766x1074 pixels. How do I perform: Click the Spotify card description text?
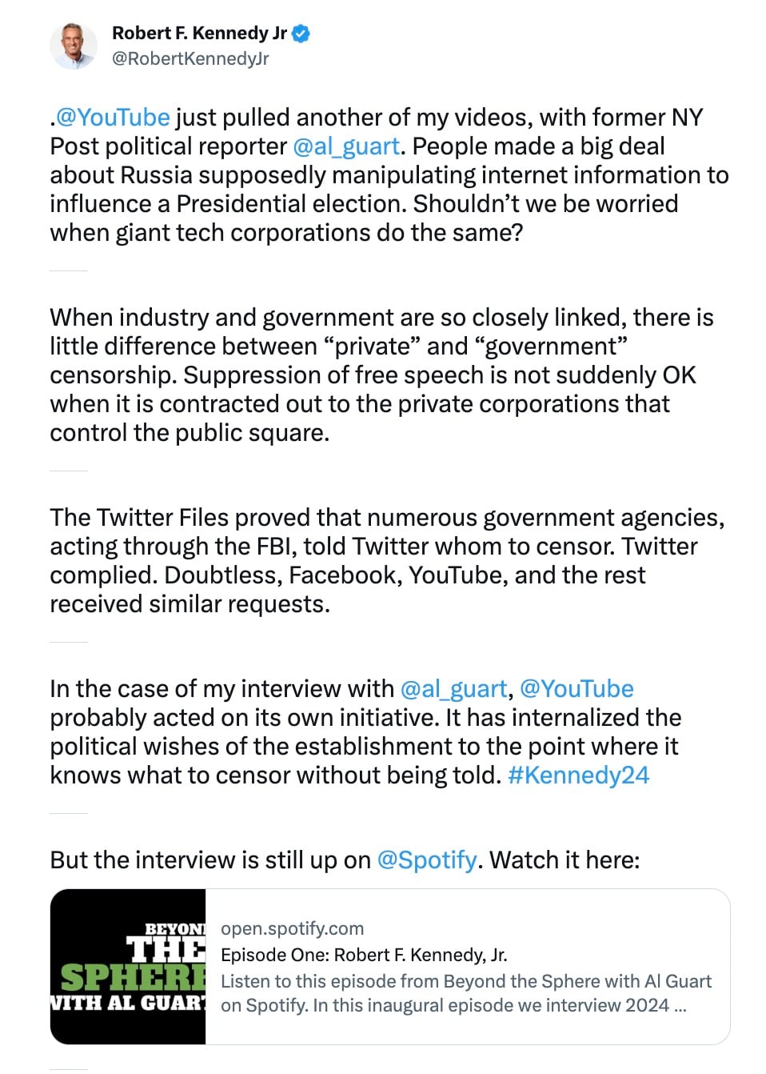[465, 993]
